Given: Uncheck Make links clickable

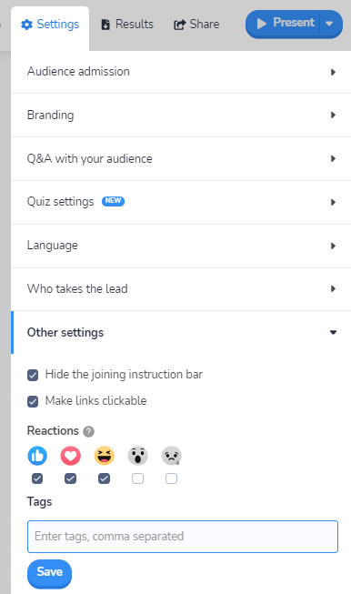Looking at the screenshot, I should click(x=33, y=401).
